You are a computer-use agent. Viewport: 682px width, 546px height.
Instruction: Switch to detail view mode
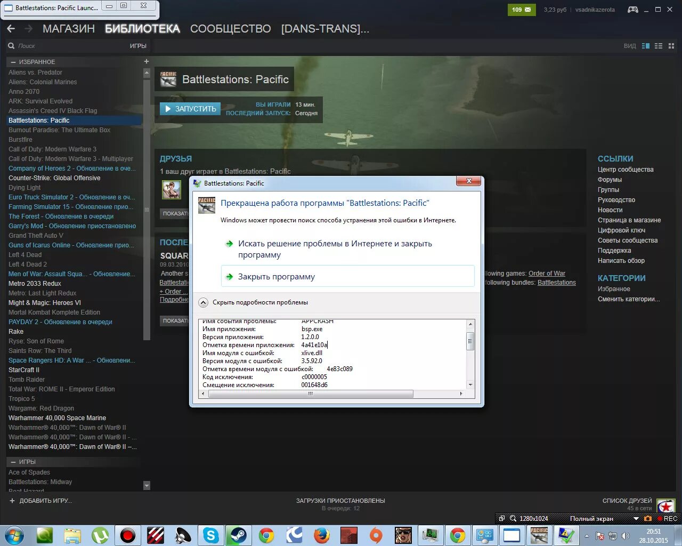coord(646,46)
